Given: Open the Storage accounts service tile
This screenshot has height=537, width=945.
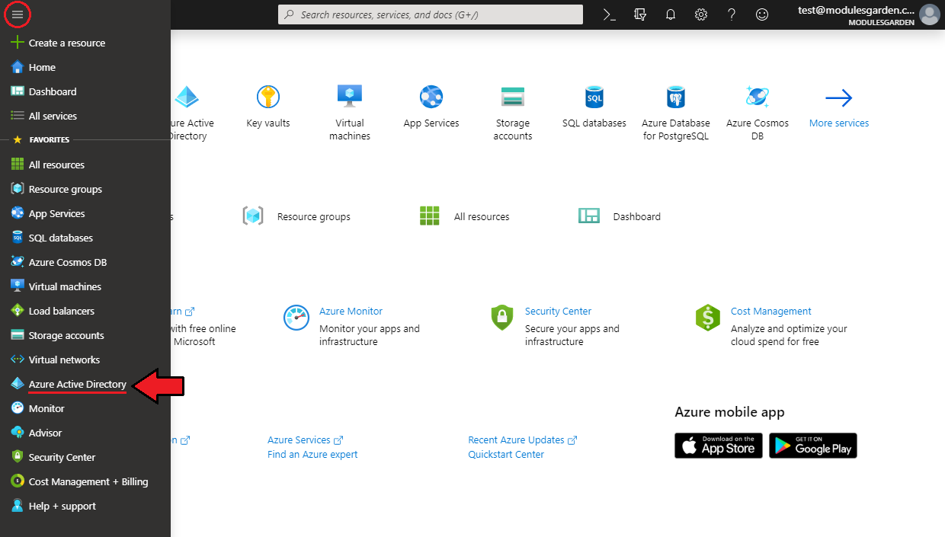Looking at the screenshot, I should coord(513,112).
